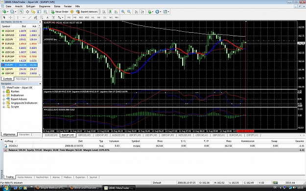Toggle the Data Window crosshair-circle icon

tap(27, 12)
